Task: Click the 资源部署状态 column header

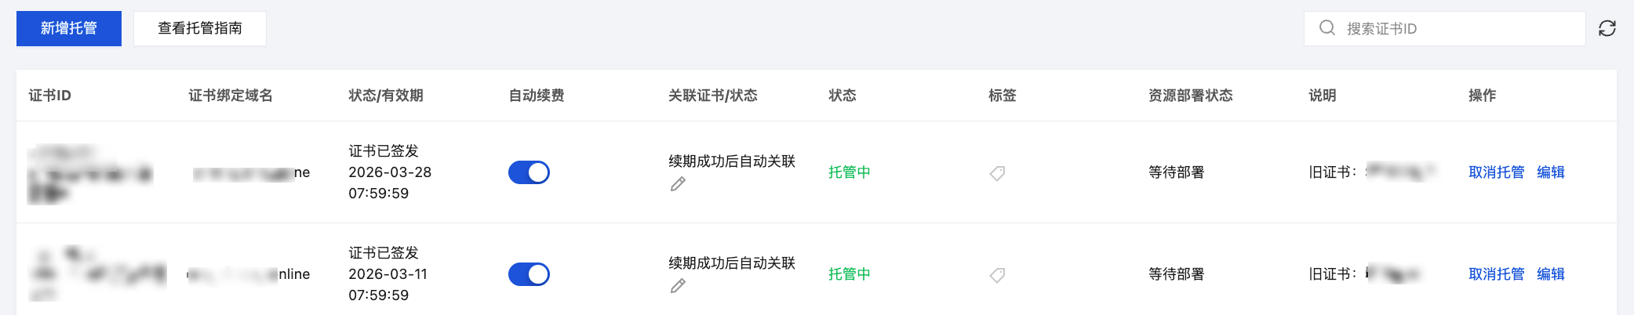Action: (1190, 96)
